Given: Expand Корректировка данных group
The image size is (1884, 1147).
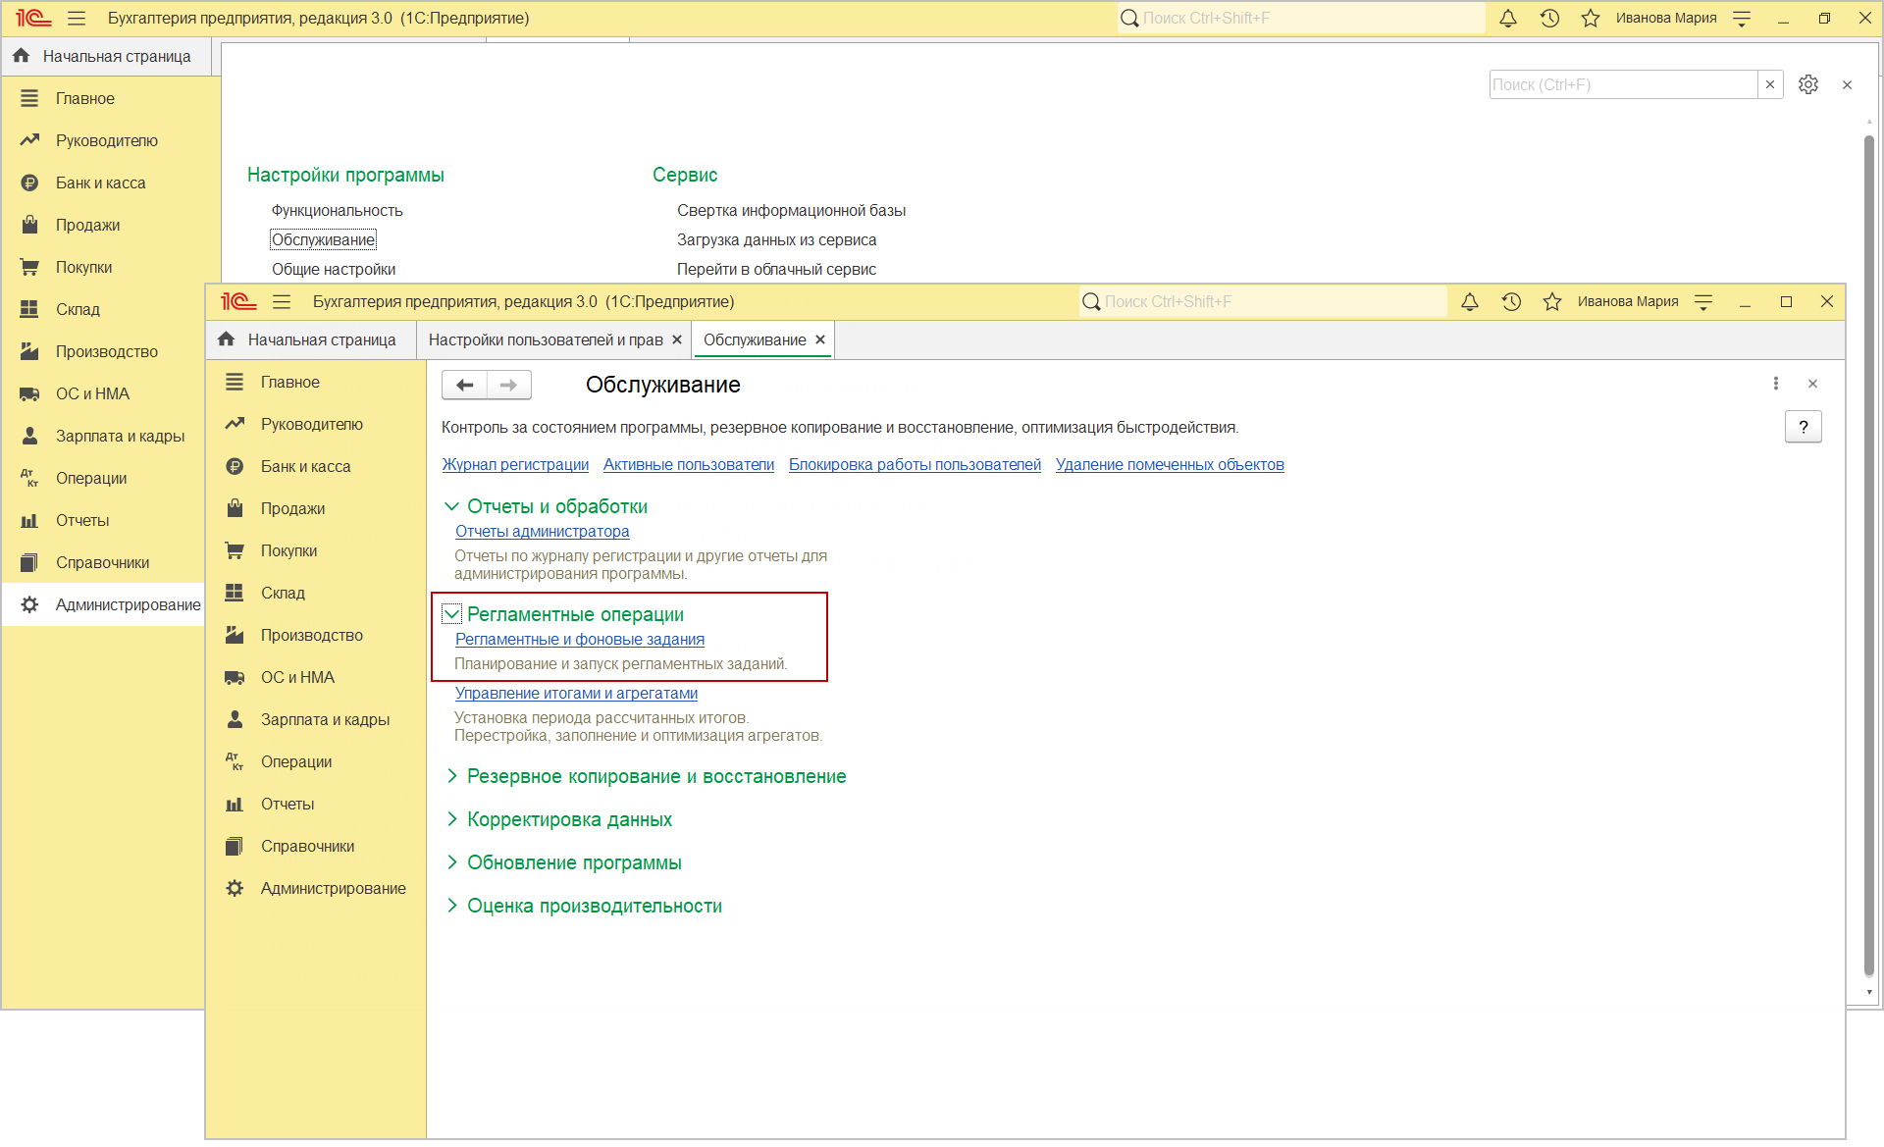Looking at the screenshot, I should [x=451, y=819].
